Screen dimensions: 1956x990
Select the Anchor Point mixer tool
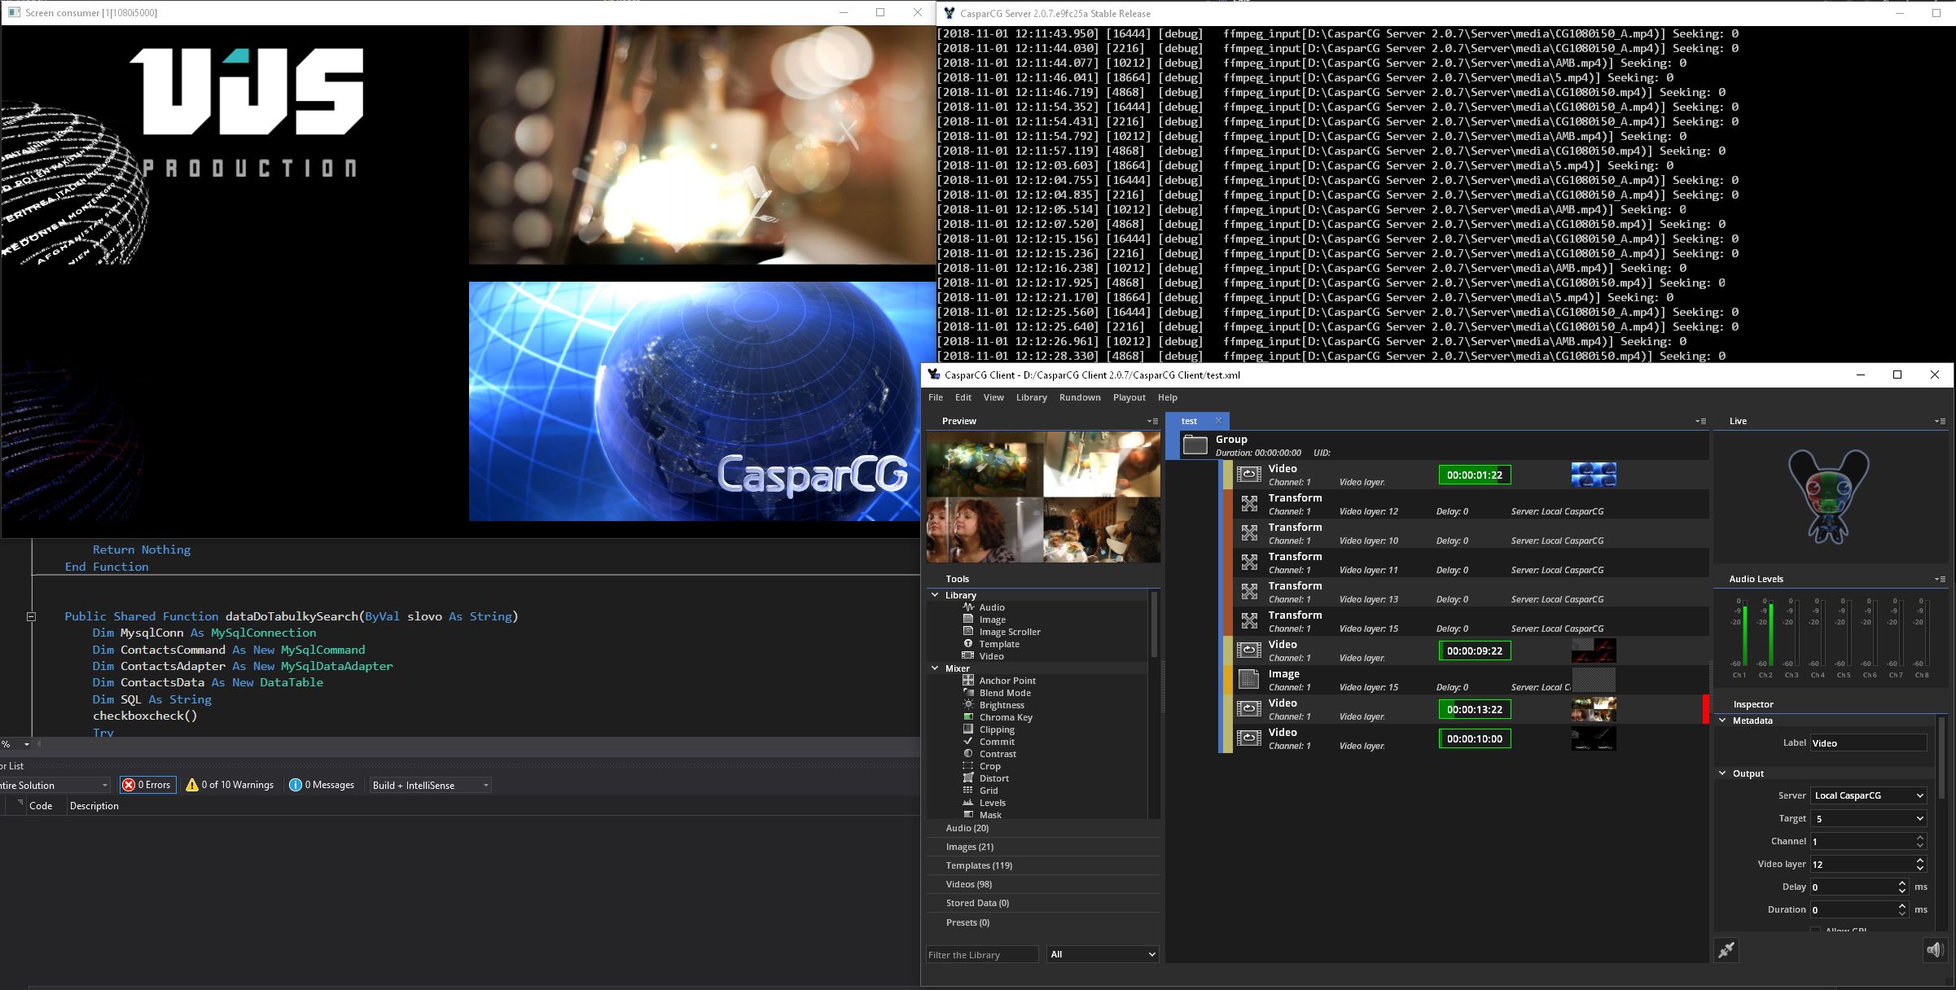(1007, 681)
